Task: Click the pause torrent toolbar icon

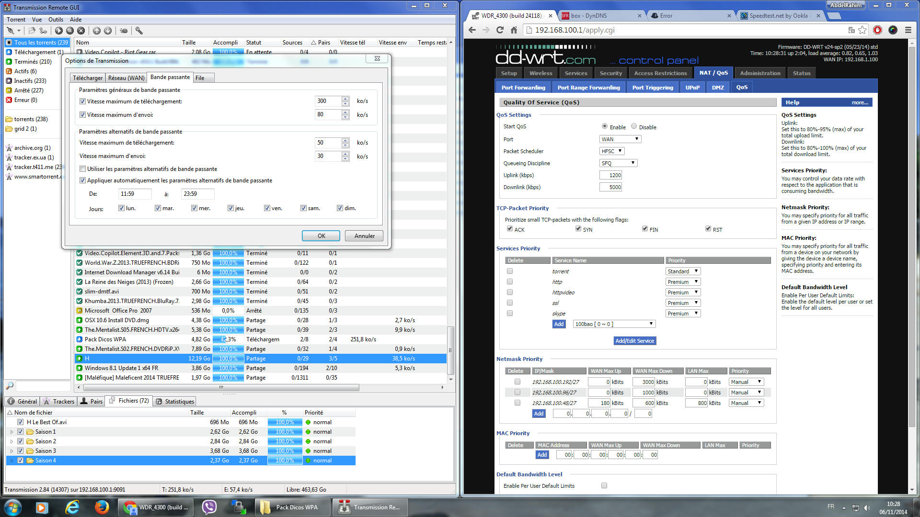Action: tap(70, 31)
